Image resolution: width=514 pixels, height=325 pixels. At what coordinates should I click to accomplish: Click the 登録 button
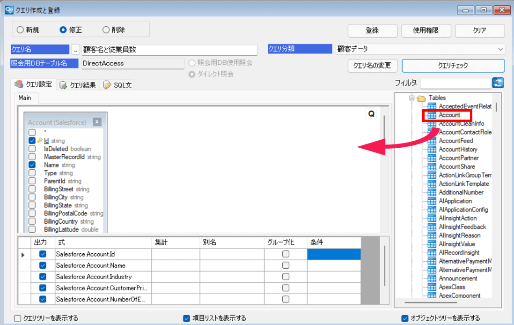[x=372, y=30]
